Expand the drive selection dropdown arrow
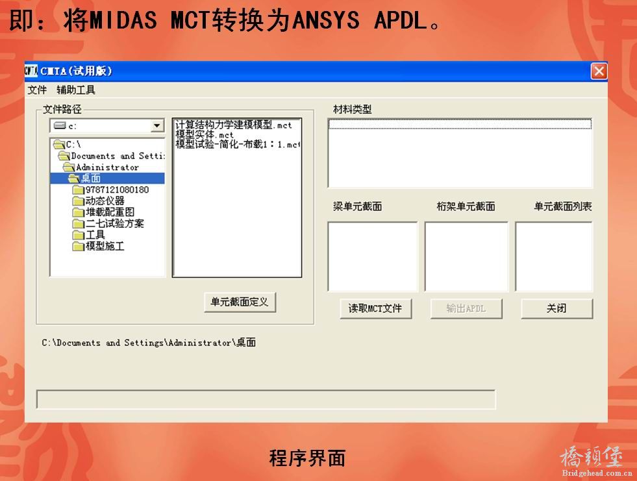The width and height of the screenshot is (637, 481). pos(156,125)
